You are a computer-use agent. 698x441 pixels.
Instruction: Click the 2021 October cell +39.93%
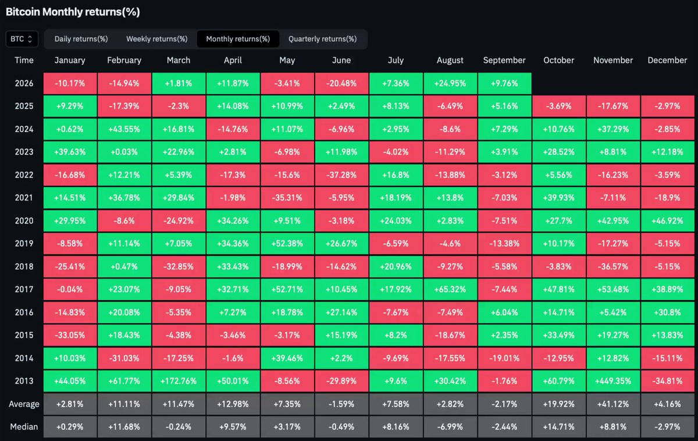[558, 198]
